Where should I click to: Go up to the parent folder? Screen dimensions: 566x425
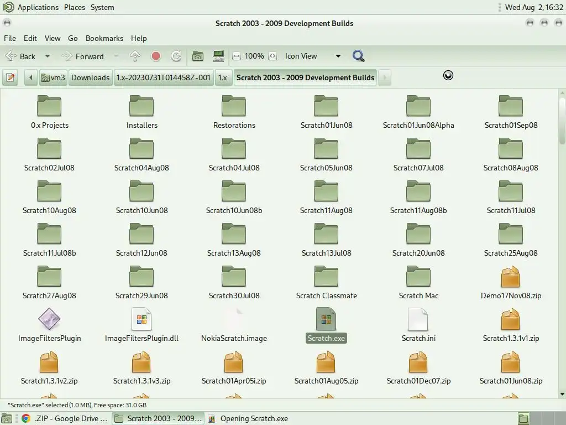[135, 56]
